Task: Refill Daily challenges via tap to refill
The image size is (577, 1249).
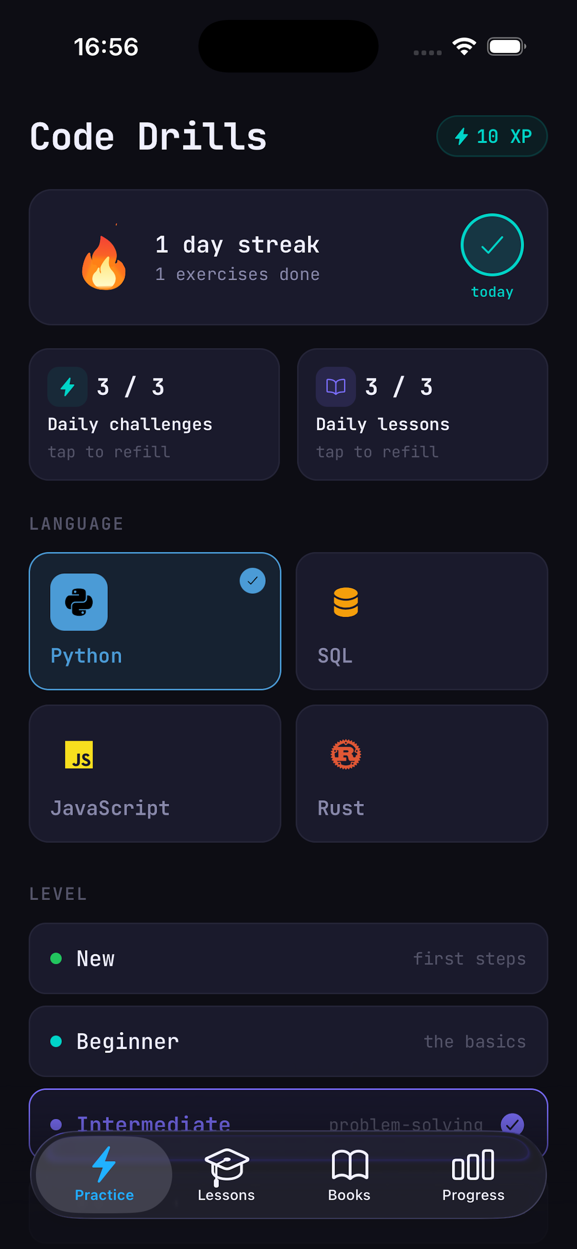Action: (109, 452)
